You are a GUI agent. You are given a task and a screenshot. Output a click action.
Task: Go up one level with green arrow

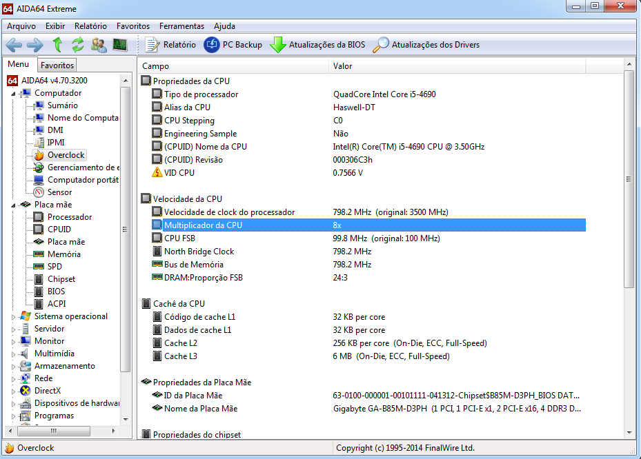click(57, 45)
